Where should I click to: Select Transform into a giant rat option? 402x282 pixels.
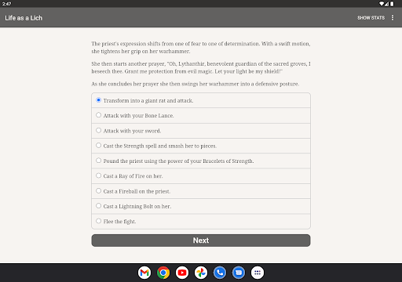coord(201,100)
